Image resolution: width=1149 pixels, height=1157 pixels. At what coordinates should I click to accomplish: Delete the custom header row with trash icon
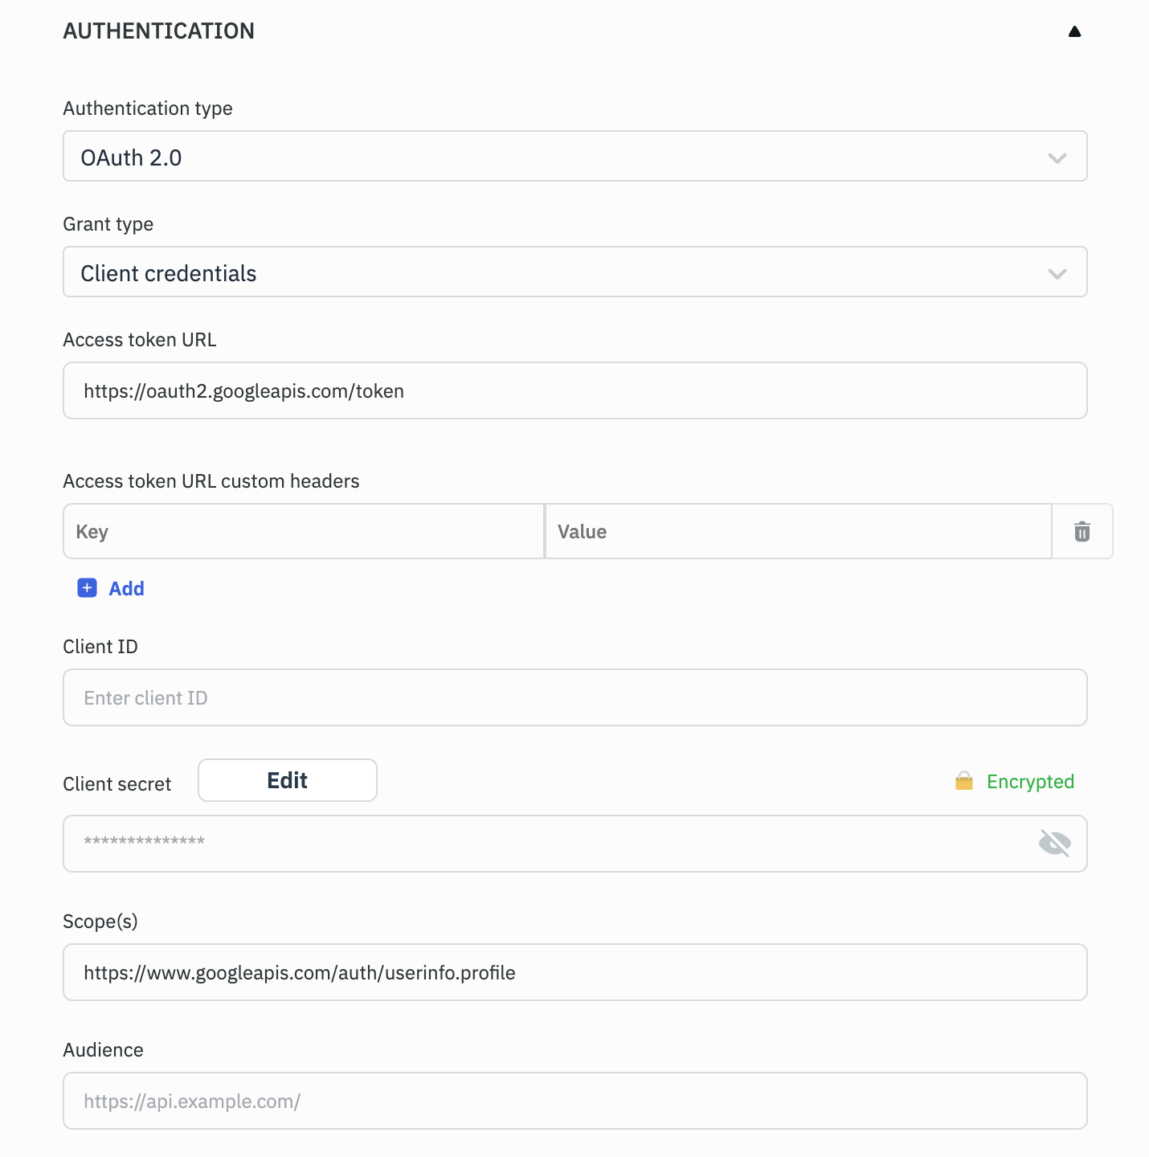1082,532
